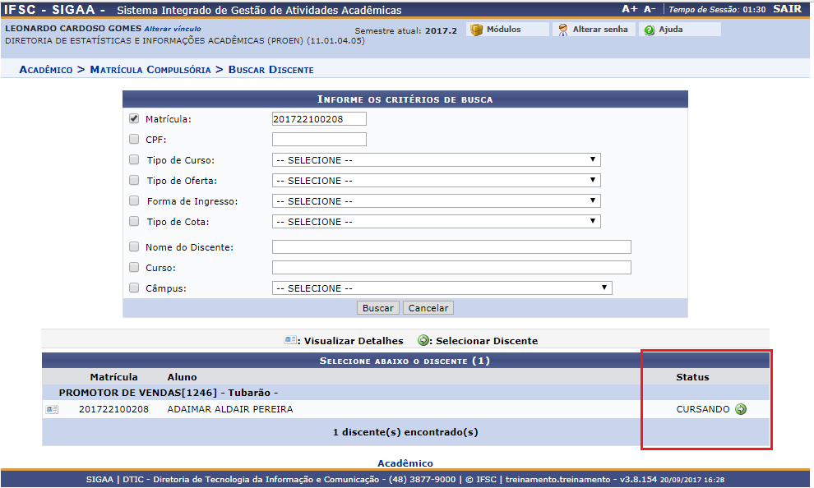The width and height of the screenshot is (814, 488).
Task: Check the Câmpus filter checkbox
Action: coord(134,288)
